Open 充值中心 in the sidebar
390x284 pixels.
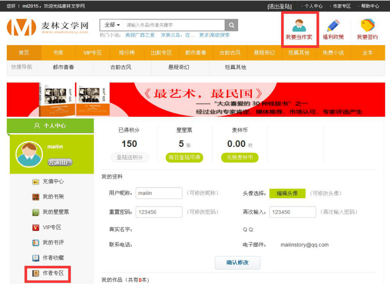(53, 182)
